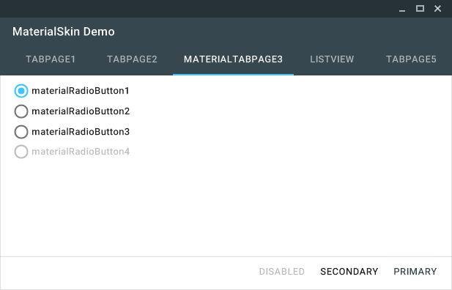Image resolution: width=452 pixels, height=290 pixels.
Task: Click the materialRadioButton1 text label
Action: [80, 91]
